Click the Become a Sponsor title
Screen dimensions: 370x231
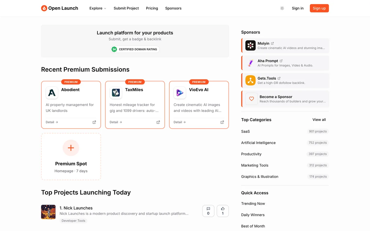pos(276,97)
